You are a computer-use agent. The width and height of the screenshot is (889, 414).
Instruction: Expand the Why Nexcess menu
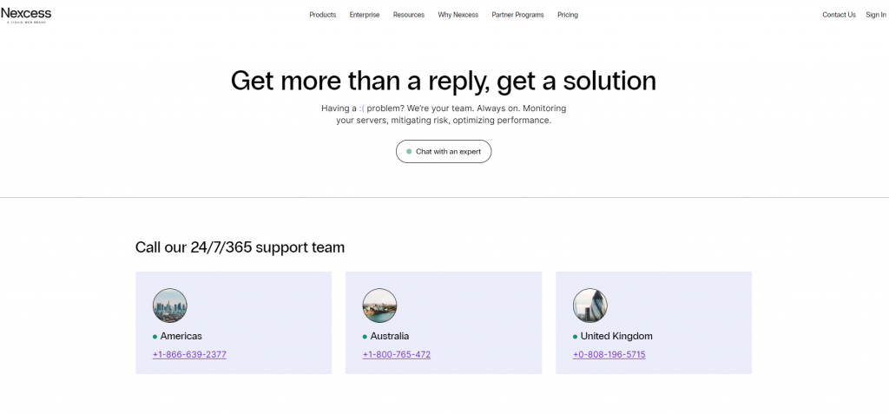[x=458, y=15]
